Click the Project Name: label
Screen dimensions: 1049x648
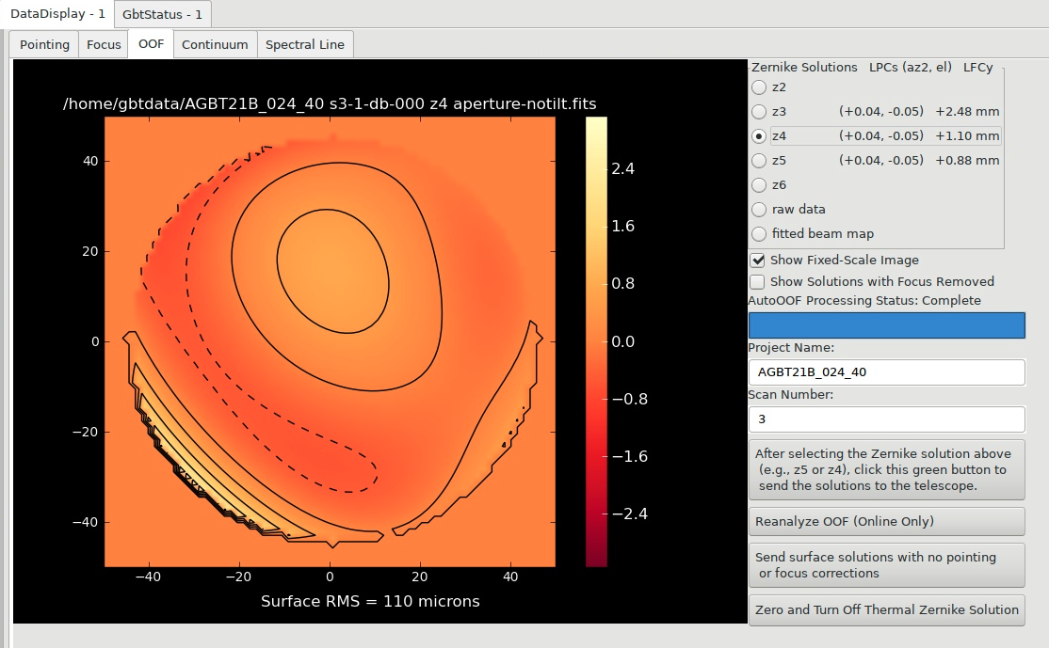(x=791, y=347)
